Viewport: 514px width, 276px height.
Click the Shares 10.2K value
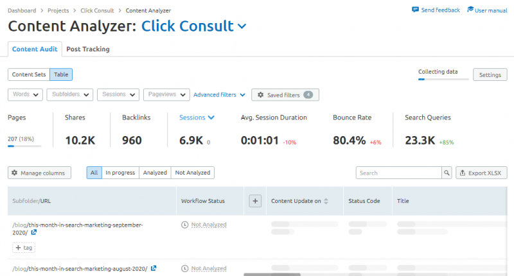(80, 141)
